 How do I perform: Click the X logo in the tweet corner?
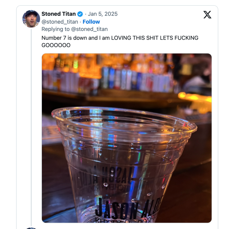pos(207,15)
